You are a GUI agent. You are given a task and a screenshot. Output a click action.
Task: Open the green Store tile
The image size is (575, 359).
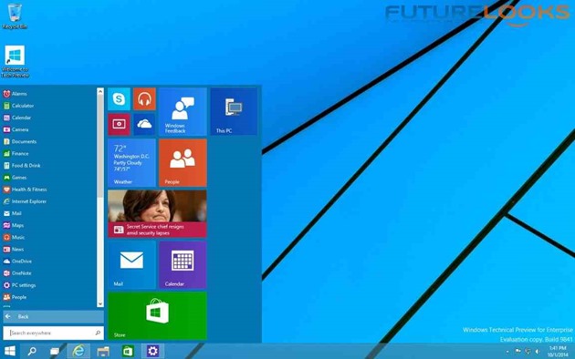[157, 316]
